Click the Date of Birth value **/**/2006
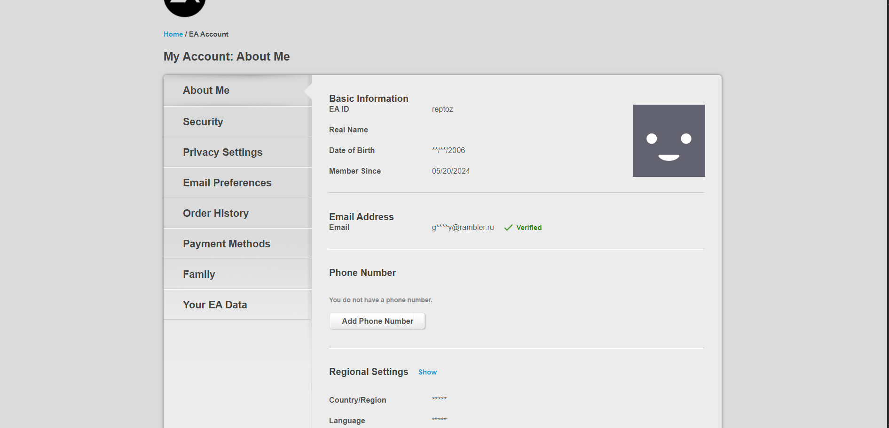 pos(448,151)
